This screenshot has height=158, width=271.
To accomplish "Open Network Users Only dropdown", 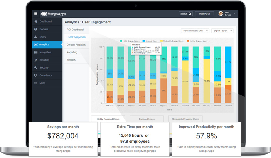I will pos(195,31).
